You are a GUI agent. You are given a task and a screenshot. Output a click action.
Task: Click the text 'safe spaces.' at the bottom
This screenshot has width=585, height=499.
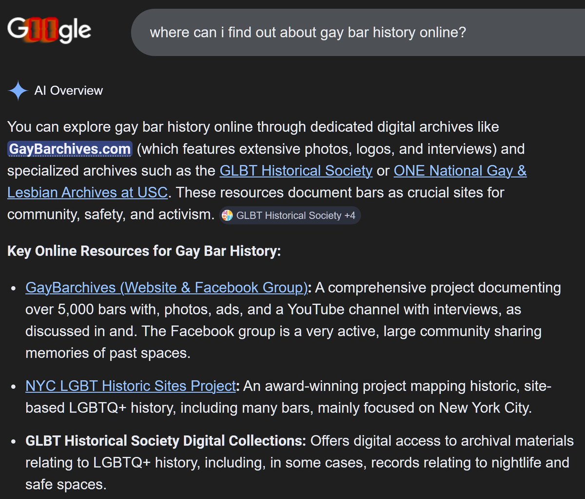[x=65, y=484]
